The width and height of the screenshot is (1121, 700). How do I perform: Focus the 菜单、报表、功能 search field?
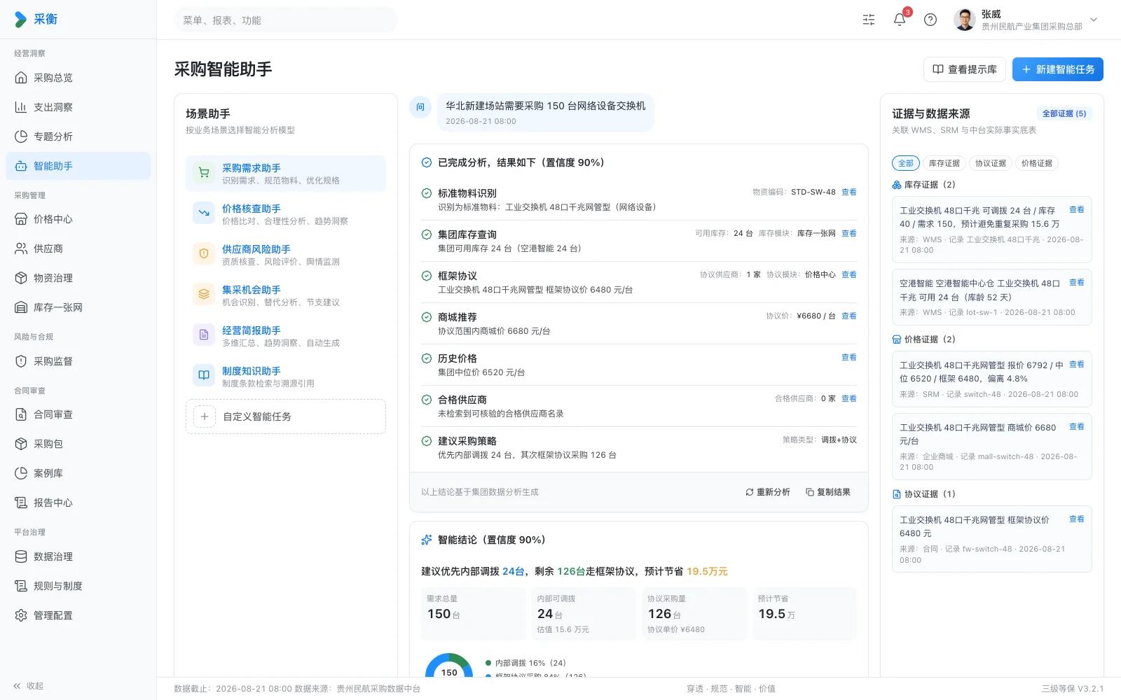coord(286,20)
